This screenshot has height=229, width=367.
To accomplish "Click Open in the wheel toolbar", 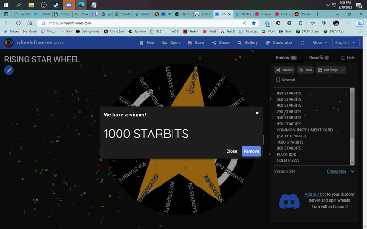I will click(x=171, y=43).
